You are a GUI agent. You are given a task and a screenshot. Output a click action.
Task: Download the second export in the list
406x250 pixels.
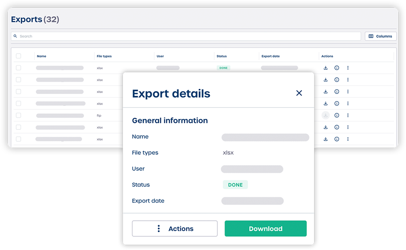coord(326,80)
